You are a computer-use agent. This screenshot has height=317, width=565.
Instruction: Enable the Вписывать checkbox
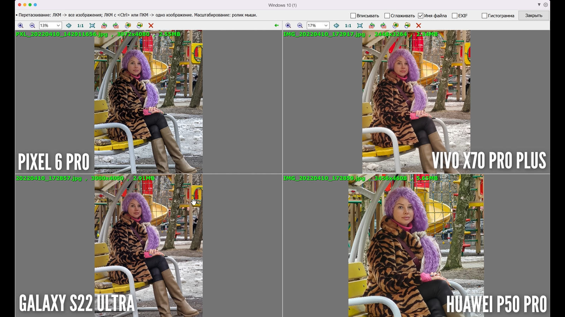pyautogui.click(x=353, y=15)
